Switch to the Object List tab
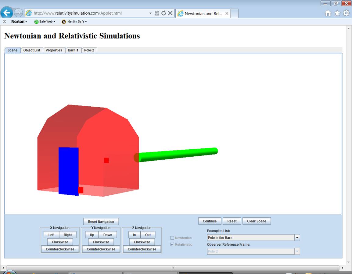352x274 pixels. click(x=32, y=50)
